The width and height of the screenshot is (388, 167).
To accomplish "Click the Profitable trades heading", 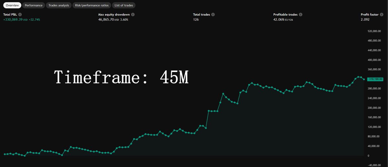I will coord(286,15).
